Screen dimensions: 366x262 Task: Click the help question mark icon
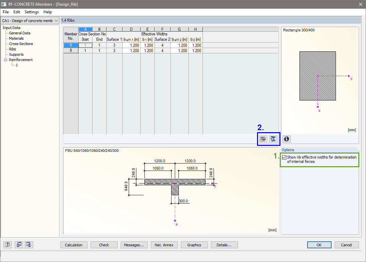coord(7,245)
